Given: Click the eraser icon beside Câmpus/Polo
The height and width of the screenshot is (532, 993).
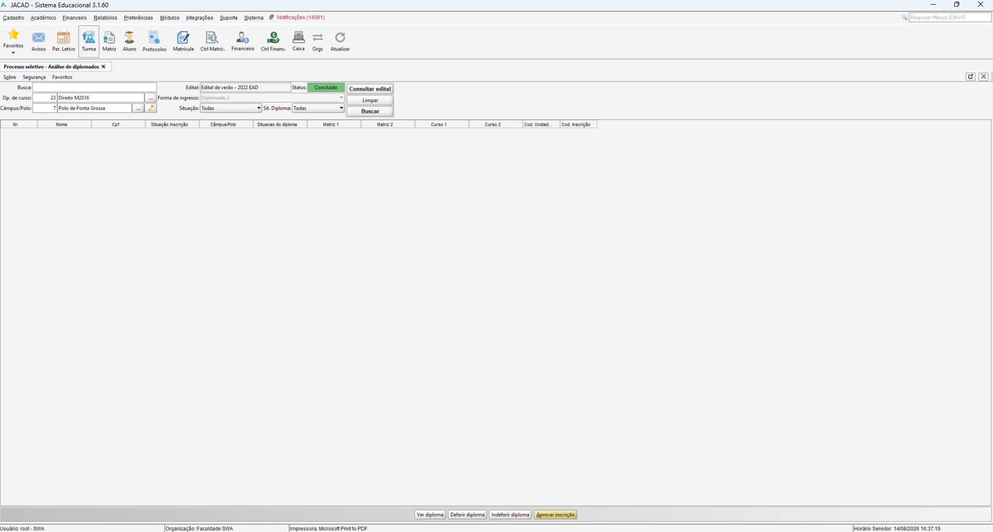Looking at the screenshot, I should (x=151, y=108).
